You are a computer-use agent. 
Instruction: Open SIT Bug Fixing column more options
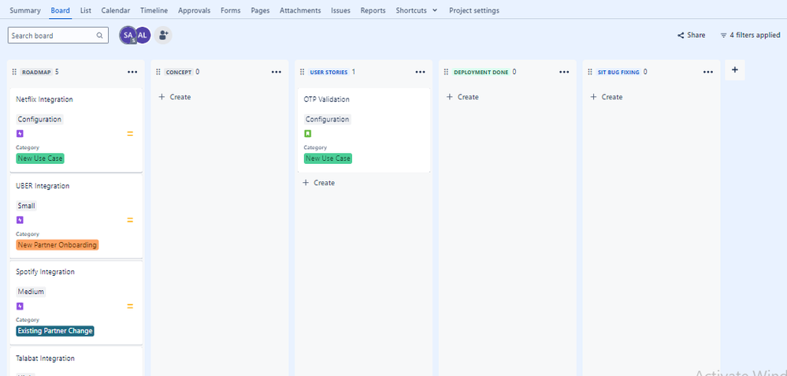(x=708, y=72)
